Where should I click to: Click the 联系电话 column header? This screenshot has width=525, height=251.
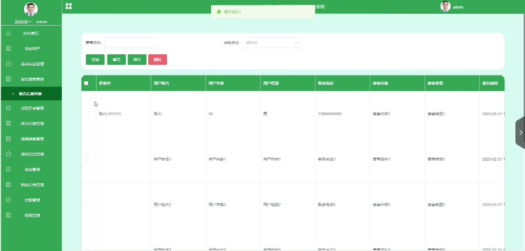click(343, 83)
